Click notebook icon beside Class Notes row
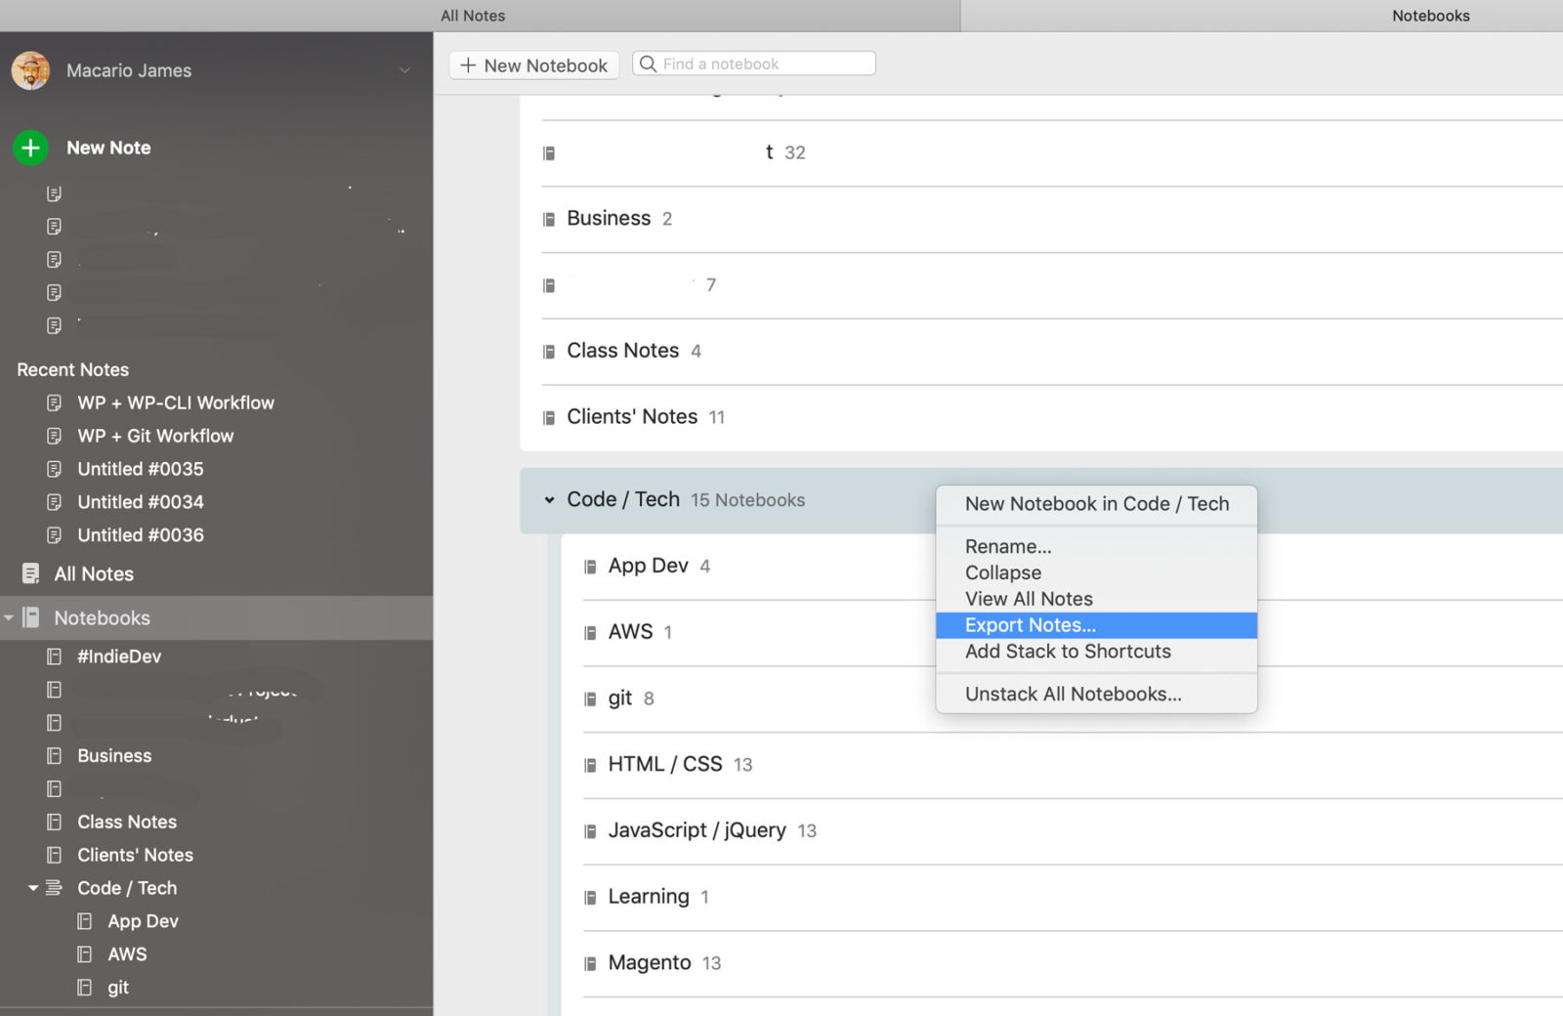 click(549, 352)
